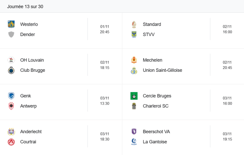Click the Dender placeholder shield icon
This screenshot has width=244, height=155.
click(x=11, y=34)
